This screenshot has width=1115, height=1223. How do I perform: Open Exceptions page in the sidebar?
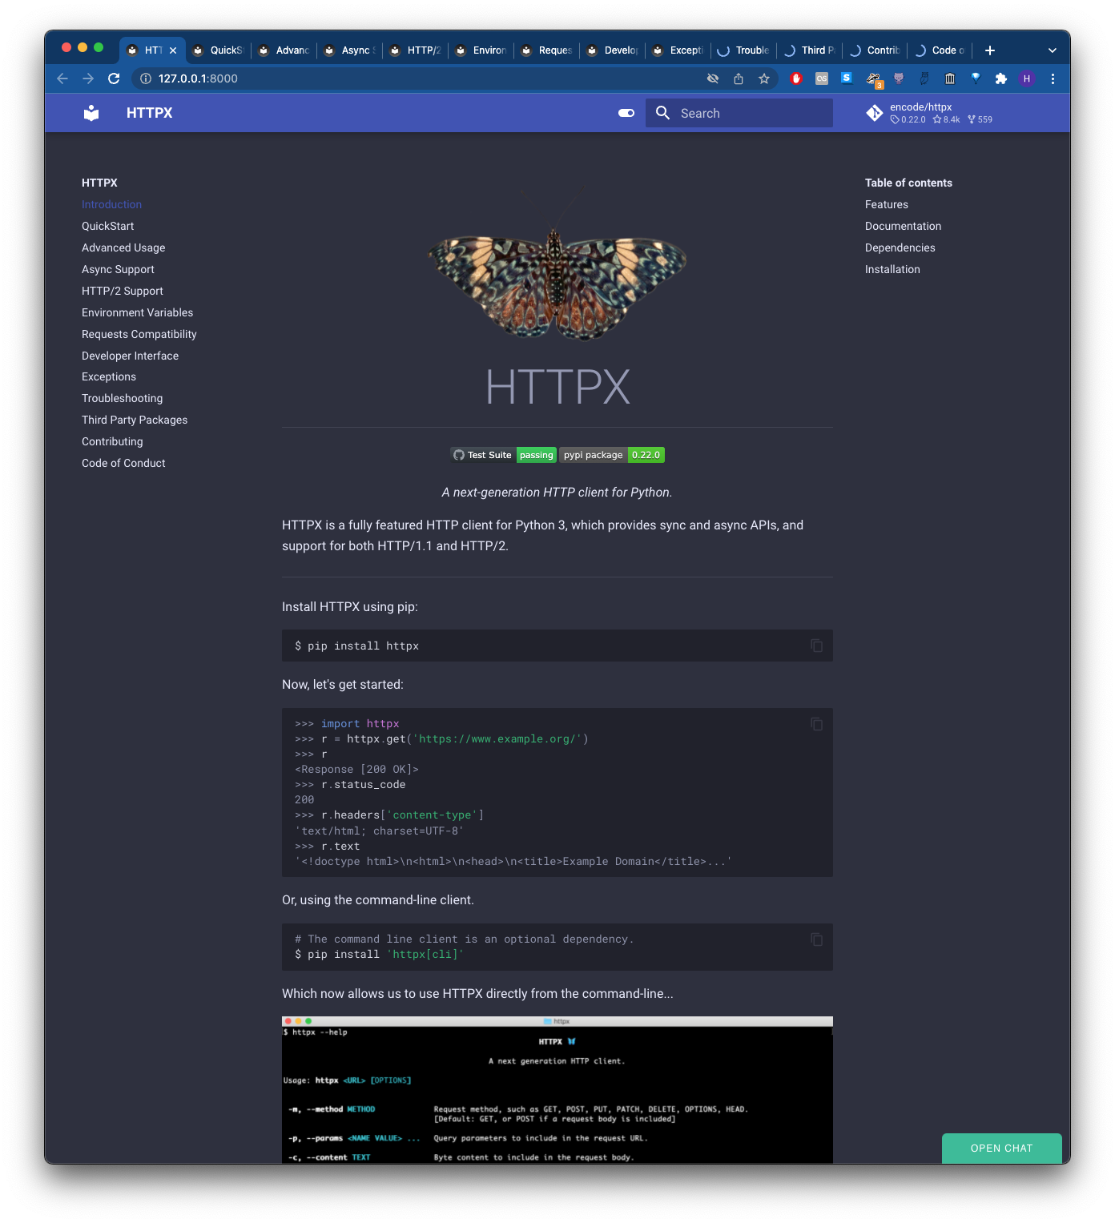coord(109,376)
